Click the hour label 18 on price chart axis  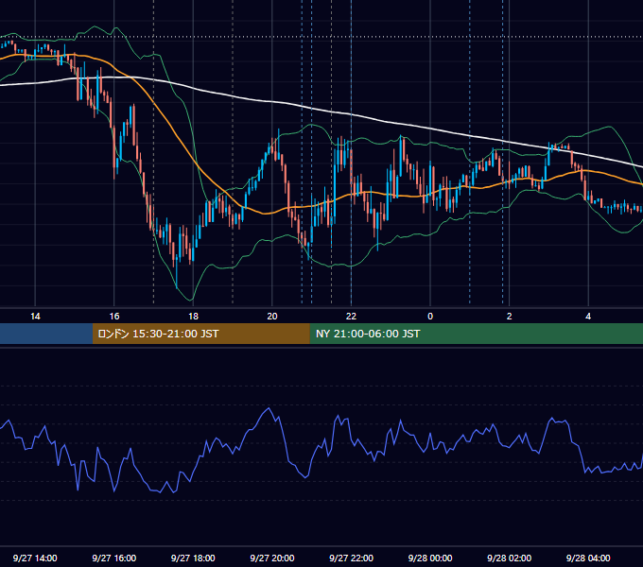(193, 317)
